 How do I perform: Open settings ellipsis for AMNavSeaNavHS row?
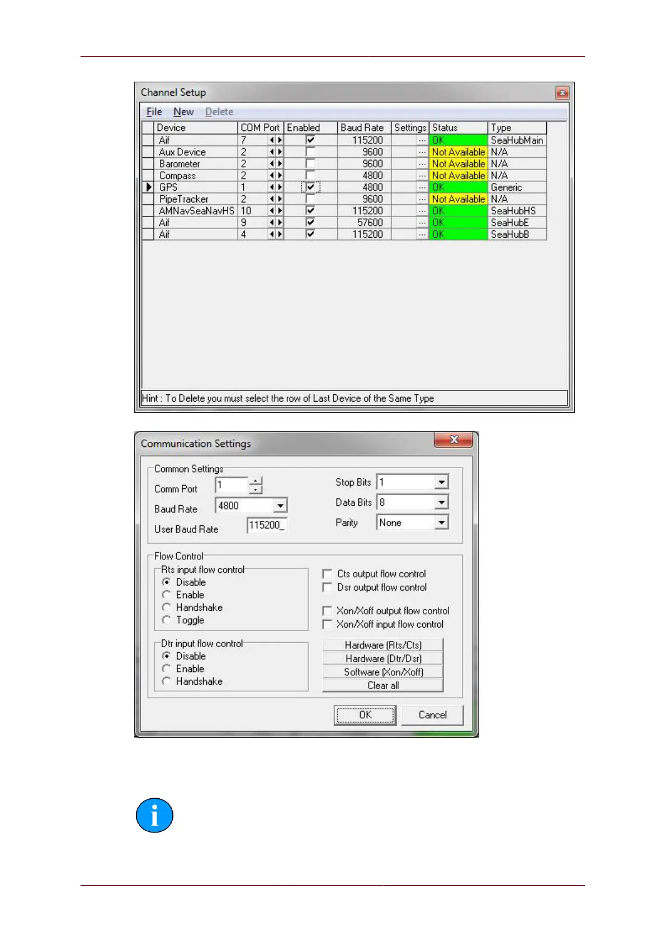coord(422,211)
